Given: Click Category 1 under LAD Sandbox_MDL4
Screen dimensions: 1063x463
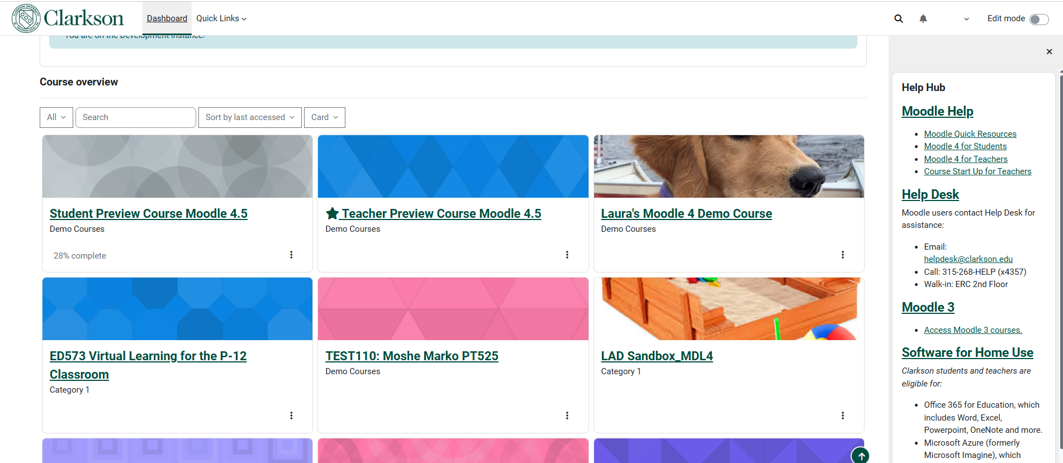Looking at the screenshot, I should 621,371.
